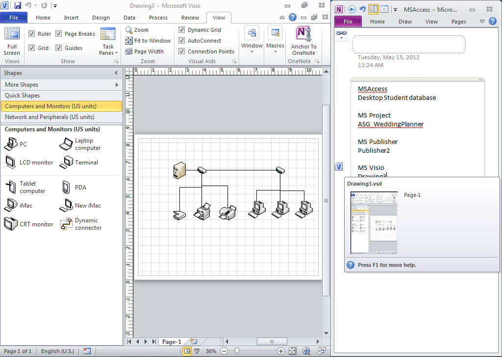
Task: Click zoom out minus button
Action: click(224, 351)
